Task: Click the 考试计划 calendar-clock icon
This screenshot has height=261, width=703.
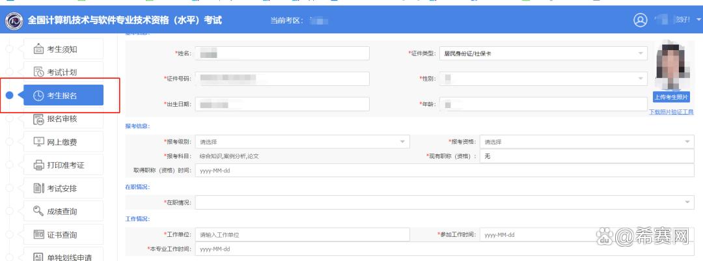Action: tap(38, 72)
